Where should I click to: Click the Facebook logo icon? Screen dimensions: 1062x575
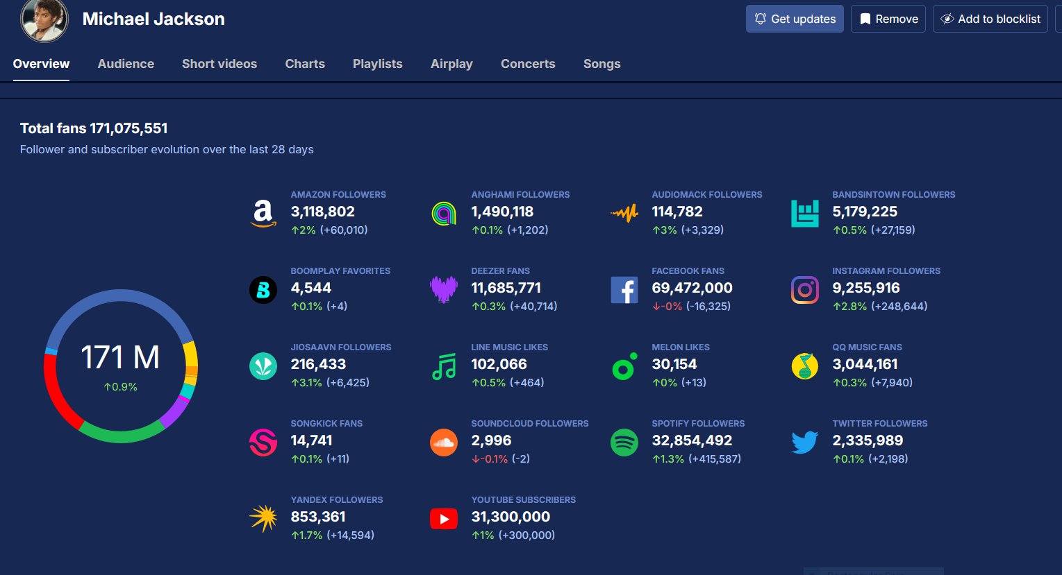624,290
